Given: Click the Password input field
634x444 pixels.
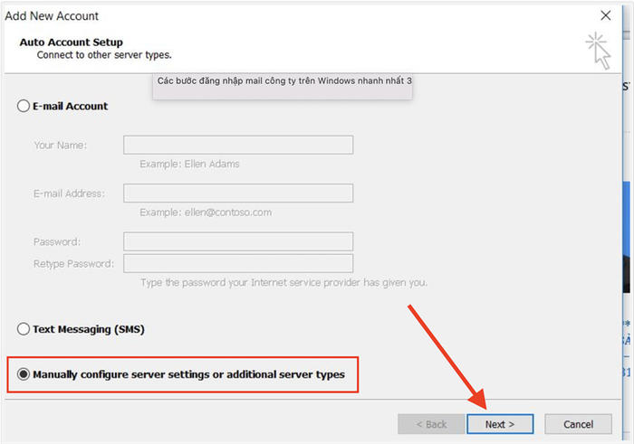Looking at the screenshot, I should (238, 241).
